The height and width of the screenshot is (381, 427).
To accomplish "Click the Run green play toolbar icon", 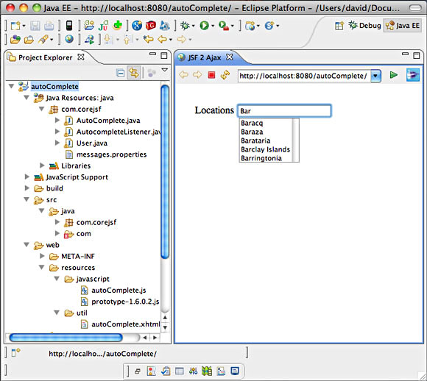I will tap(204, 26).
